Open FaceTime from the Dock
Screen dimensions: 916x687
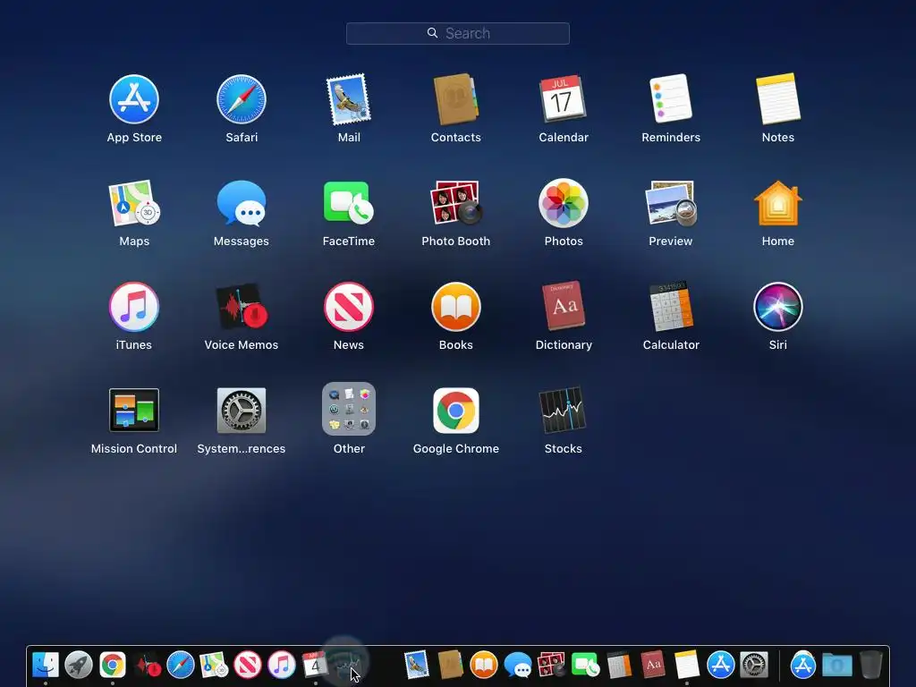pyautogui.click(x=585, y=665)
